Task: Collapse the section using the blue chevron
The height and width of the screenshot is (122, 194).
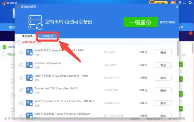Action: point(184,55)
